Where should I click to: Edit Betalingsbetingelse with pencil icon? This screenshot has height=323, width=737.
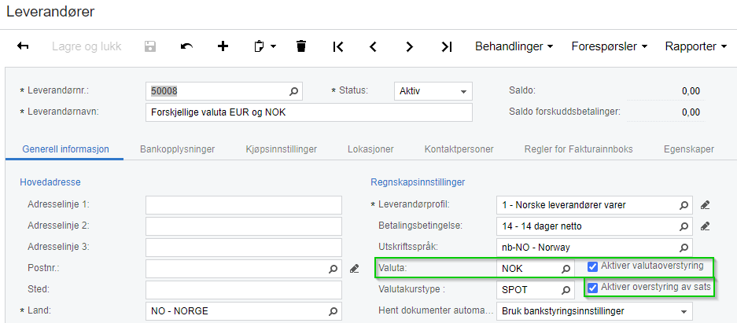tap(705, 226)
